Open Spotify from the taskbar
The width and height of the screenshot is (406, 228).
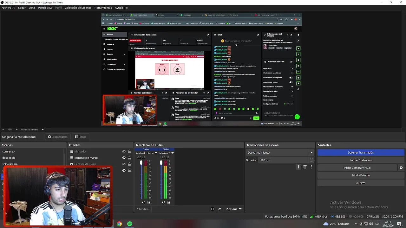pyautogui.click(x=129, y=224)
